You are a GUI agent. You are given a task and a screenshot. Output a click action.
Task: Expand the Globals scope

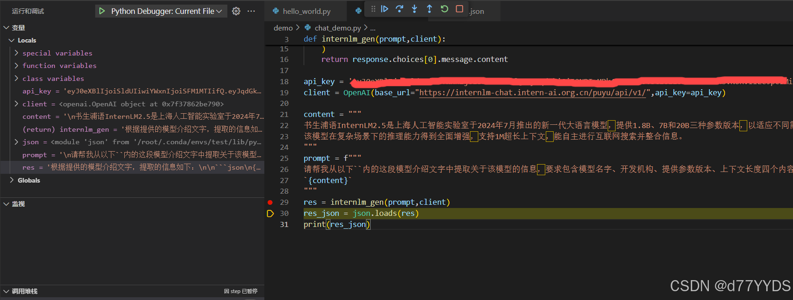[x=12, y=180]
